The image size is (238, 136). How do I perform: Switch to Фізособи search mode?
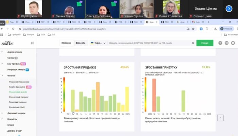[80, 43]
